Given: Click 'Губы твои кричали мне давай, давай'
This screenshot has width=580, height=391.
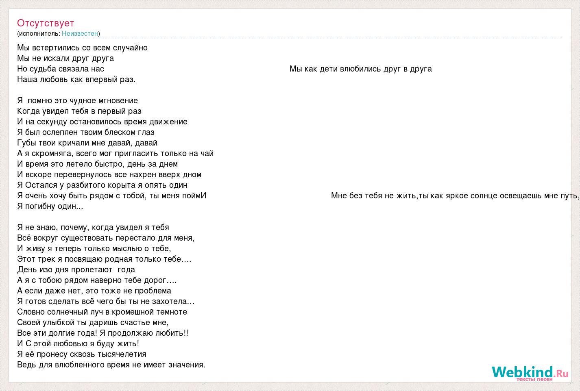Looking at the screenshot, I should point(87,143).
